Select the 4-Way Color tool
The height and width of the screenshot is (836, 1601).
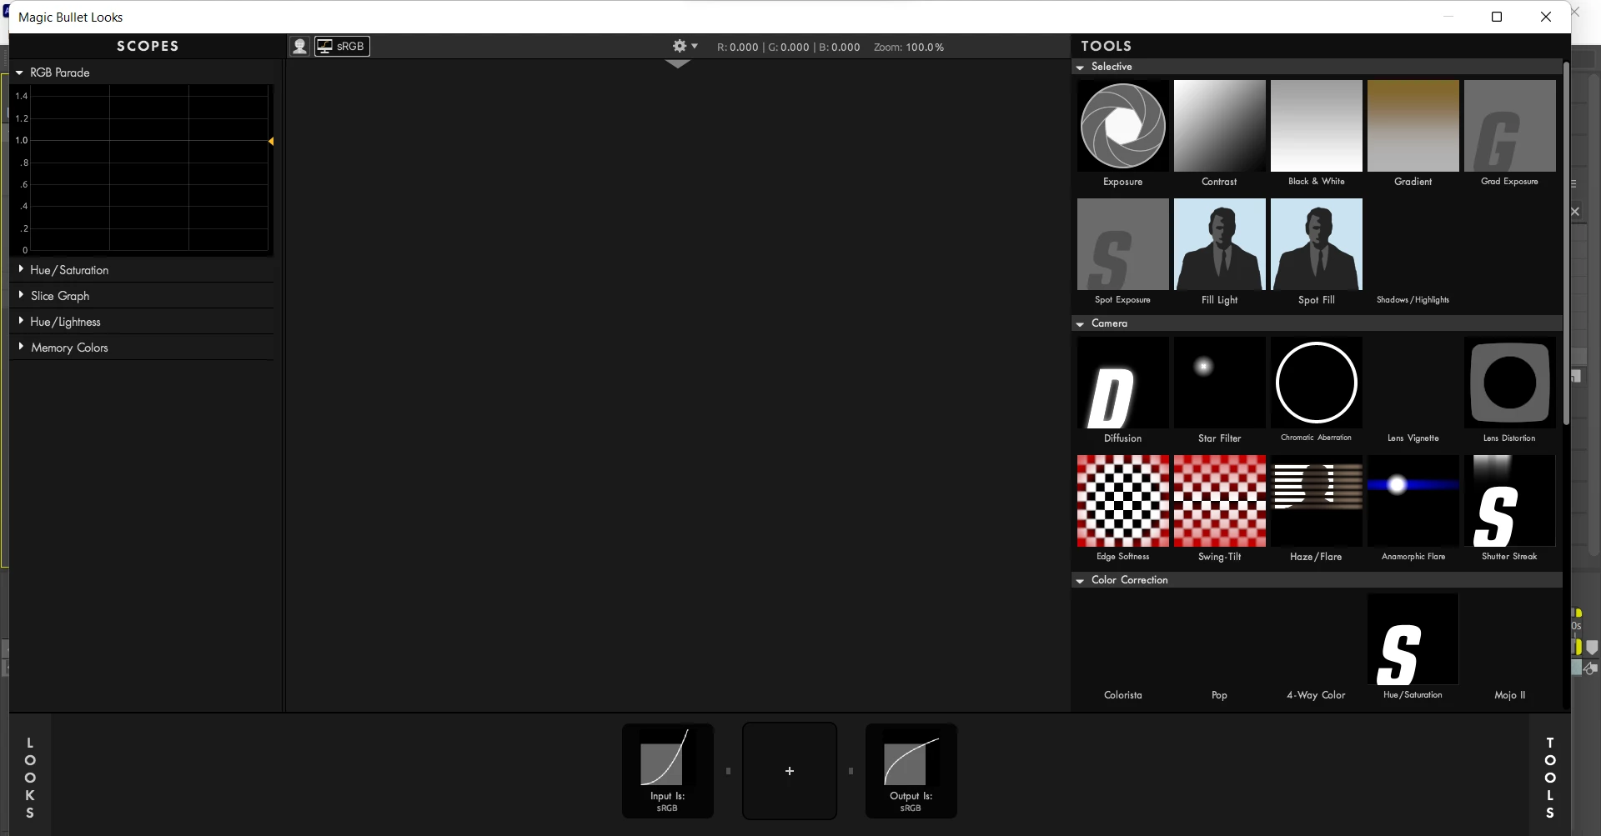(1316, 647)
